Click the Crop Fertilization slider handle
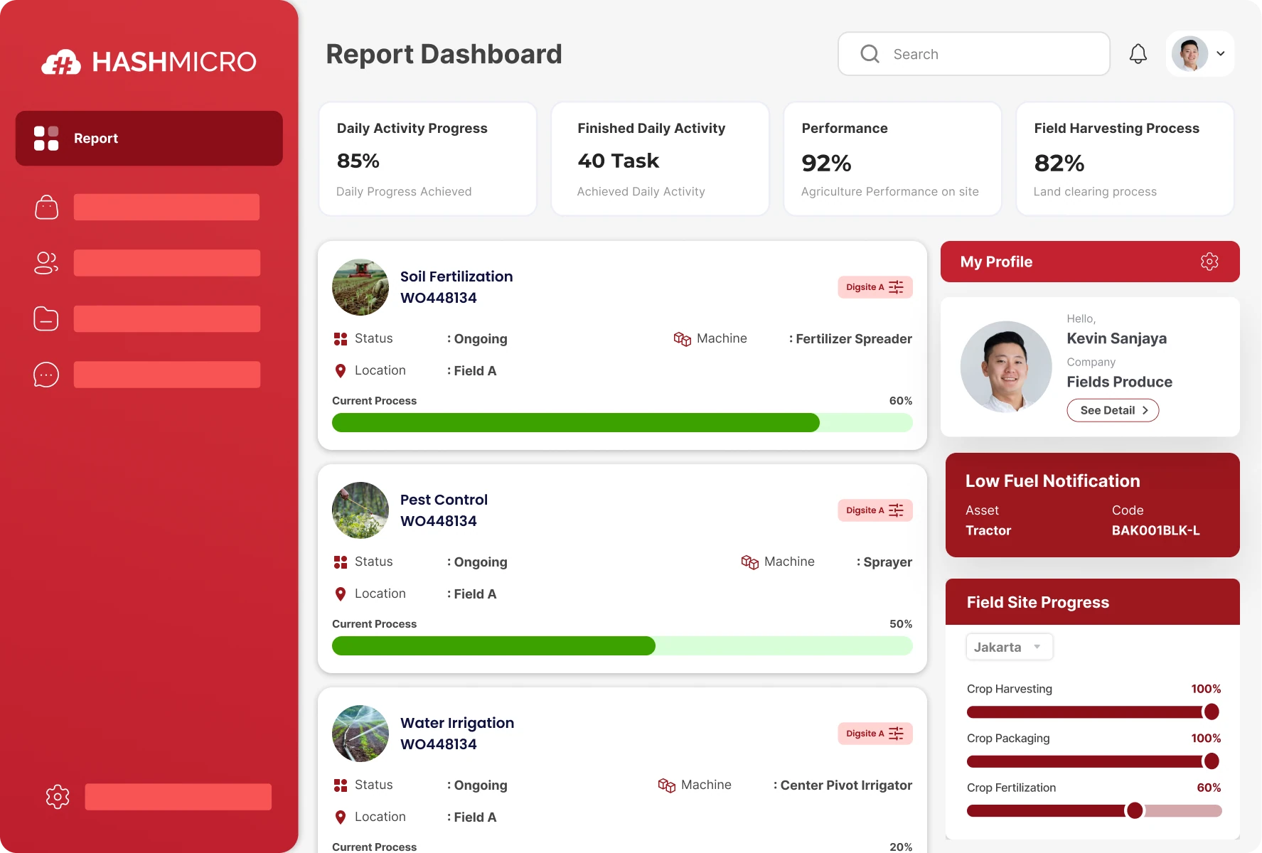Viewport: 1262px width, 853px height. [1135, 810]
